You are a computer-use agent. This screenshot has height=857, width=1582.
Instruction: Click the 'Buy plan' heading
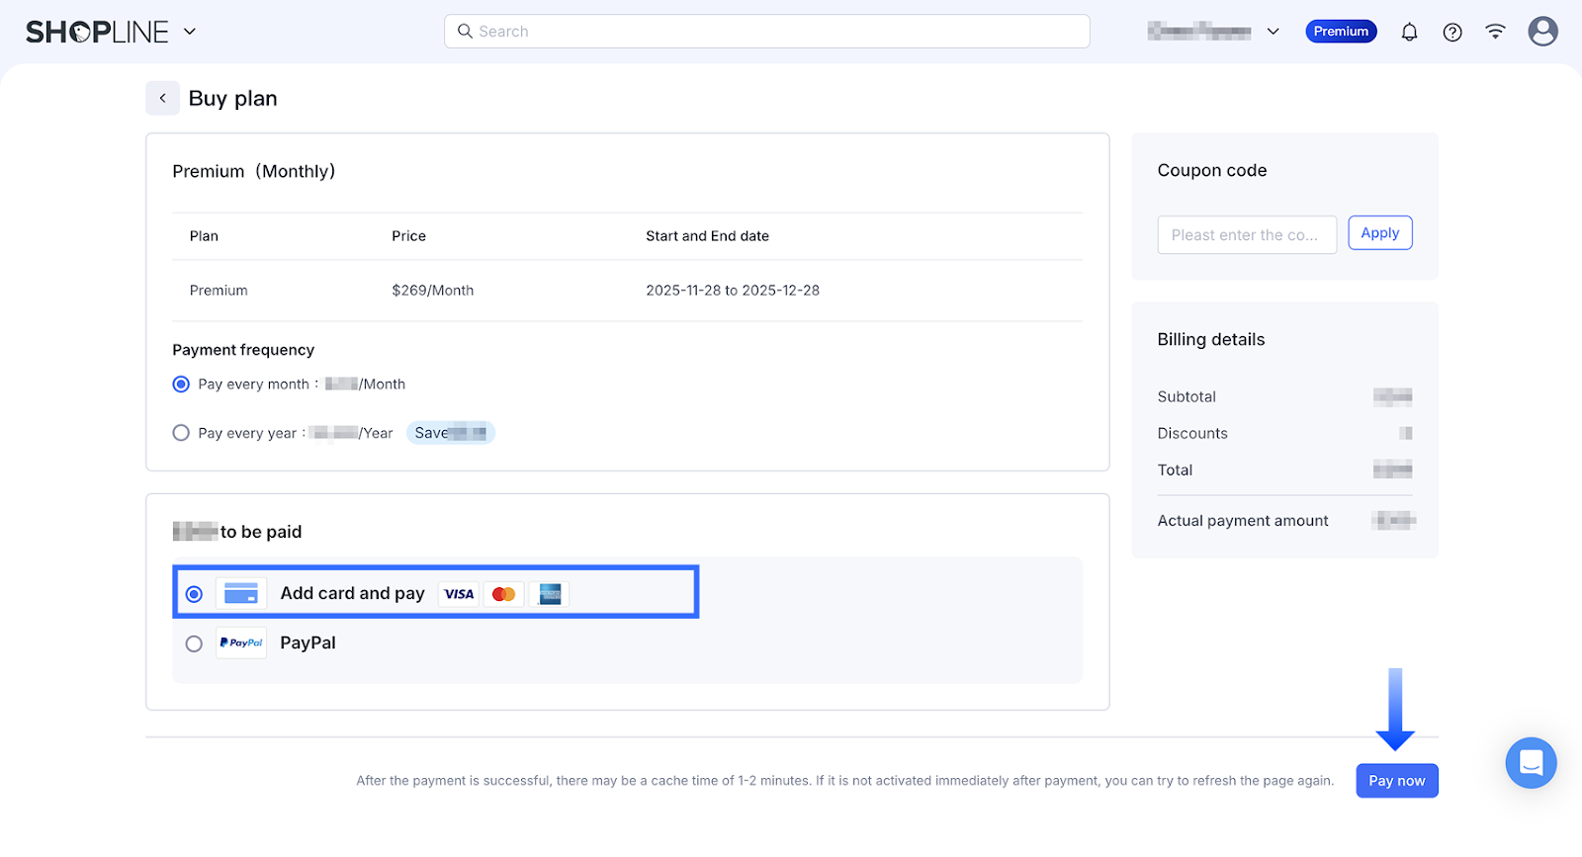tap(233, 99)
